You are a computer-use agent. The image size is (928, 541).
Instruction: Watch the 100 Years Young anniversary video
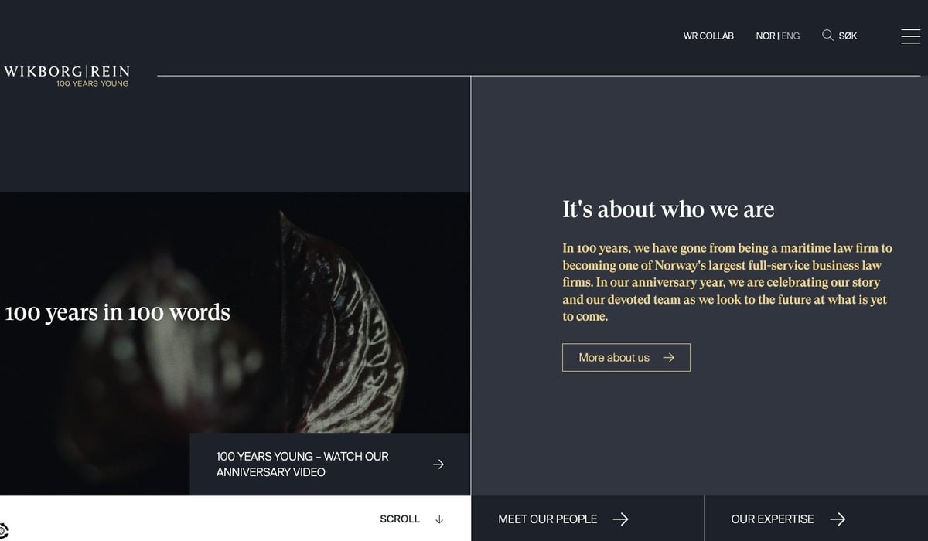(x=330, y=464)
